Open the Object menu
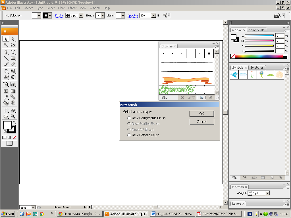Image resolution: width=291 pixels, height=218 pixels. 28,8
